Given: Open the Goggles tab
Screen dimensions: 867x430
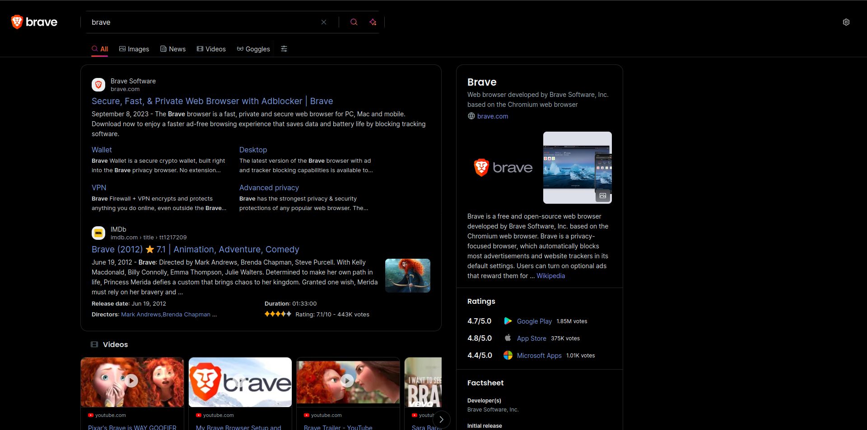Looking at the screenshot, I should click(x=253, y=49).
